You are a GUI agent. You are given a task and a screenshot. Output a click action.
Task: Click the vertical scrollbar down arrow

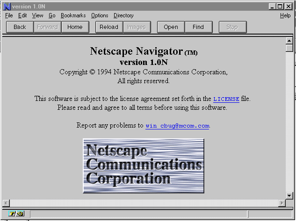[x=289, y=195]
